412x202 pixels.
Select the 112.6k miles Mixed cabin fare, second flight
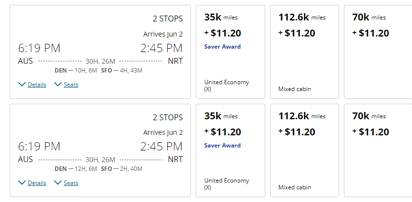pos(304,150)
